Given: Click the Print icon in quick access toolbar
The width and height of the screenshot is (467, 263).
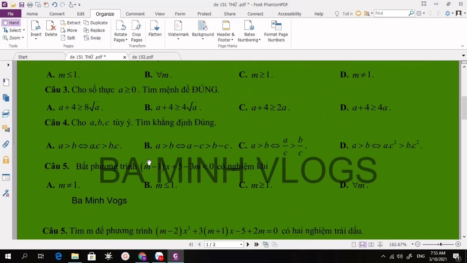Looking at the screenshot, I should 30,4.
